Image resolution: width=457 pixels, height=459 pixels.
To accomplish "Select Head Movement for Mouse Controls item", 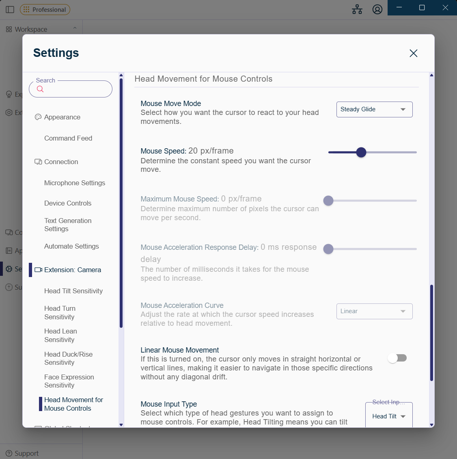I will coord(74,404).
